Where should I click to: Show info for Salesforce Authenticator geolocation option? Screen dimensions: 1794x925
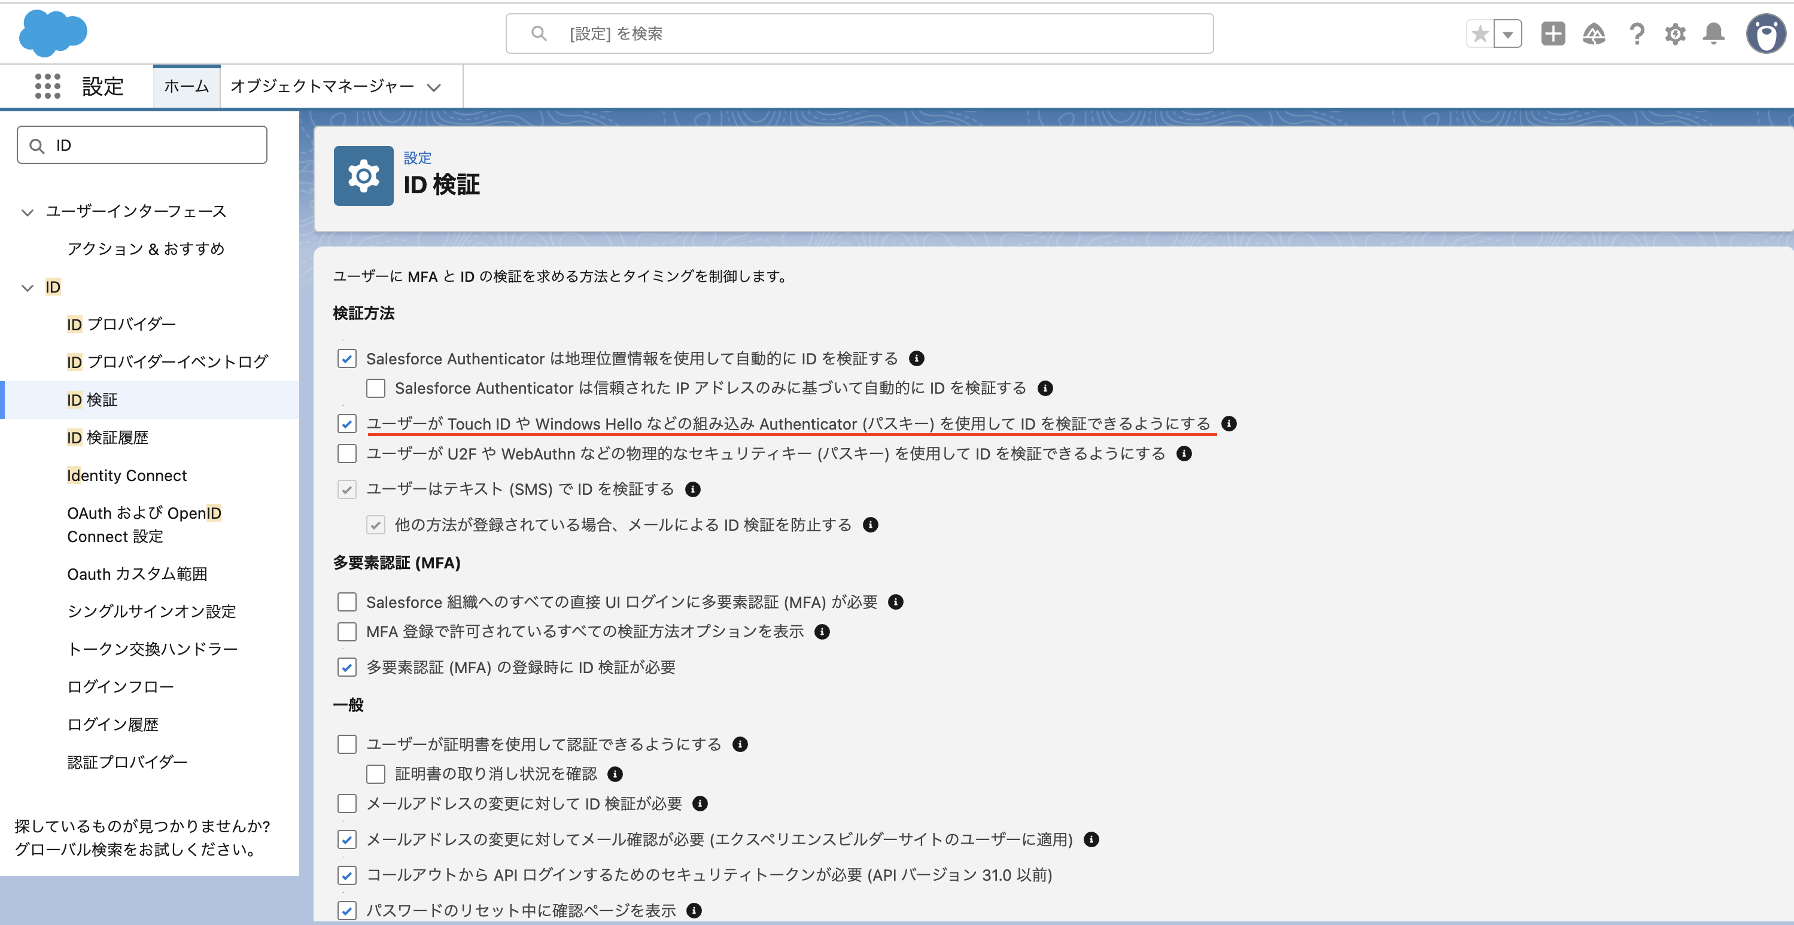[x=917, y=358]
